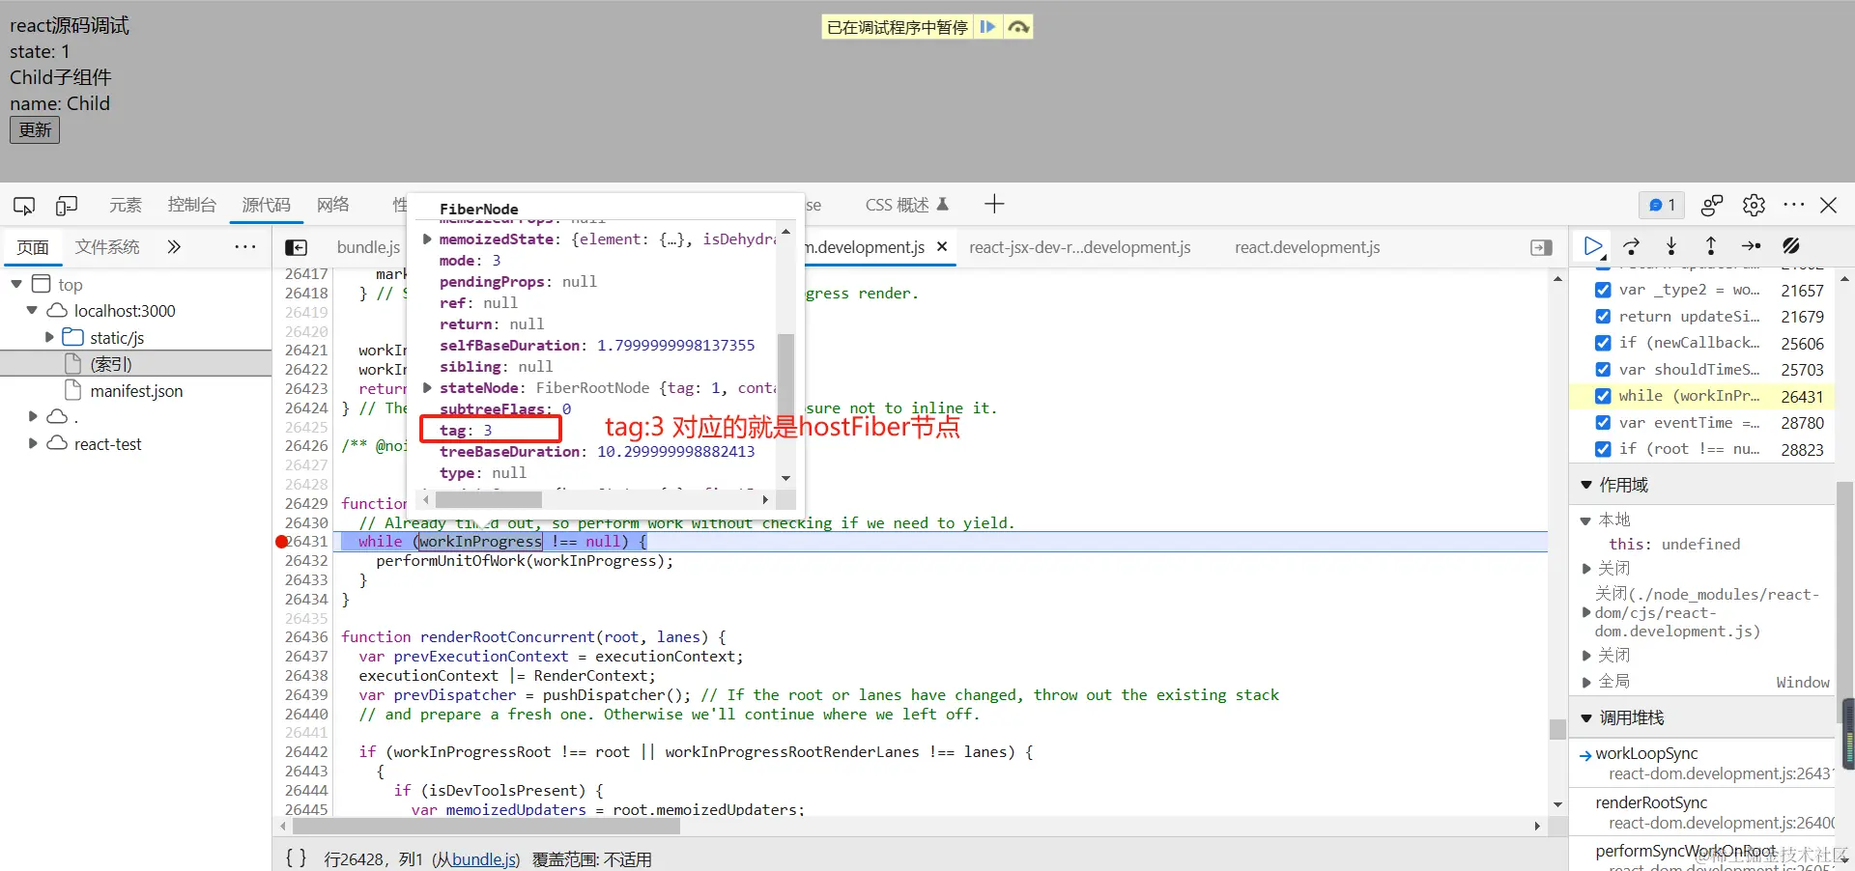
Task: Step over using the paused overlay icon
Action: coord(1018,27)
